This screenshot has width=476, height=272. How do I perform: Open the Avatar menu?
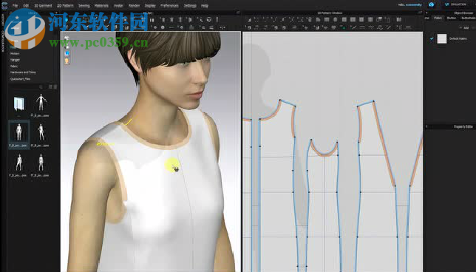(118, 5)
